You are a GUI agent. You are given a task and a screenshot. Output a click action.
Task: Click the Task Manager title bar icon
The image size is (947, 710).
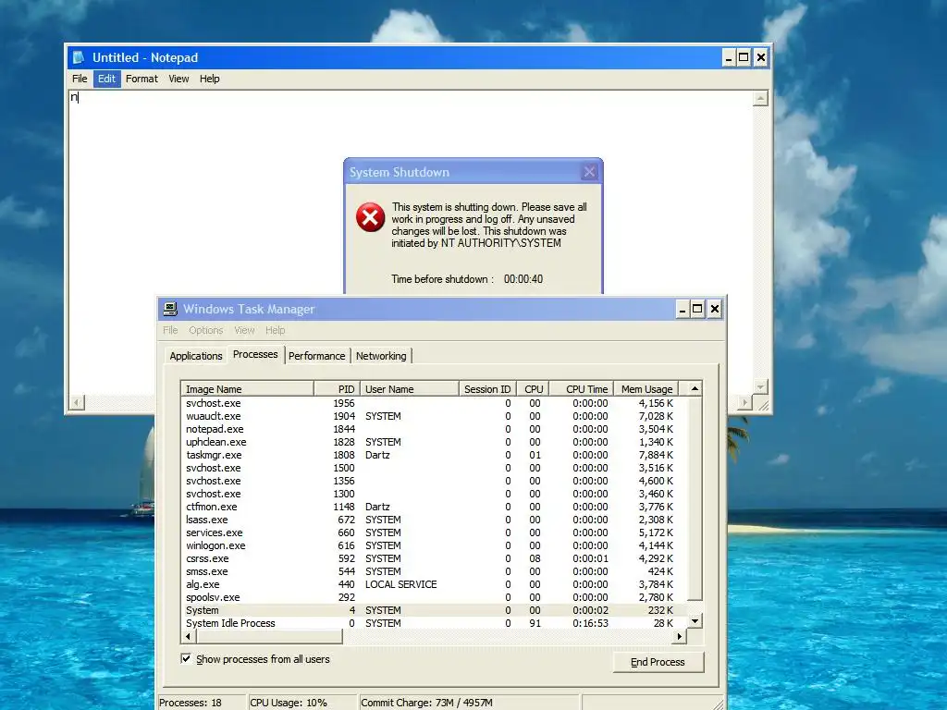click(170, 309)
